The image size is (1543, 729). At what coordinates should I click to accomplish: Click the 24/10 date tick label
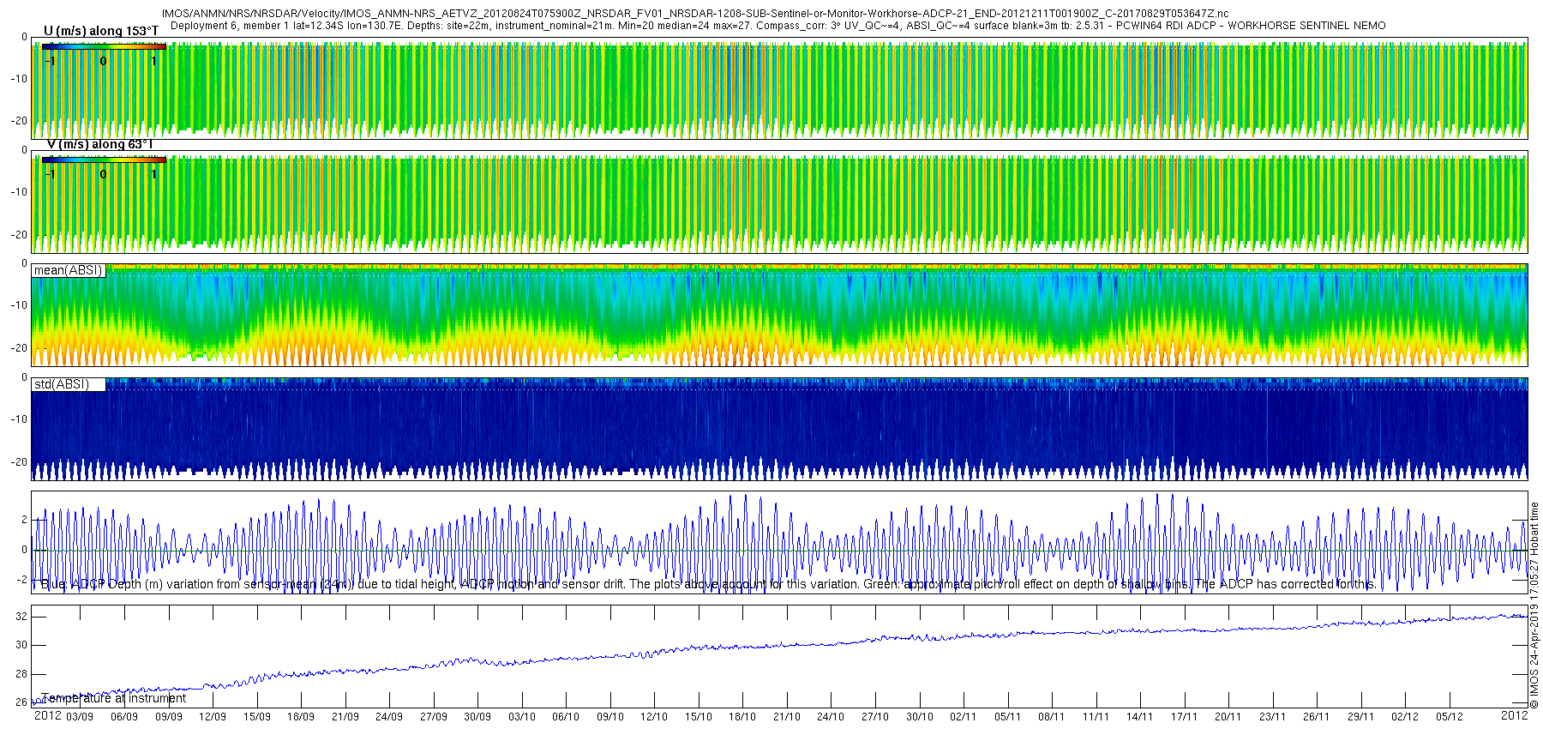[x=831, y=717]
